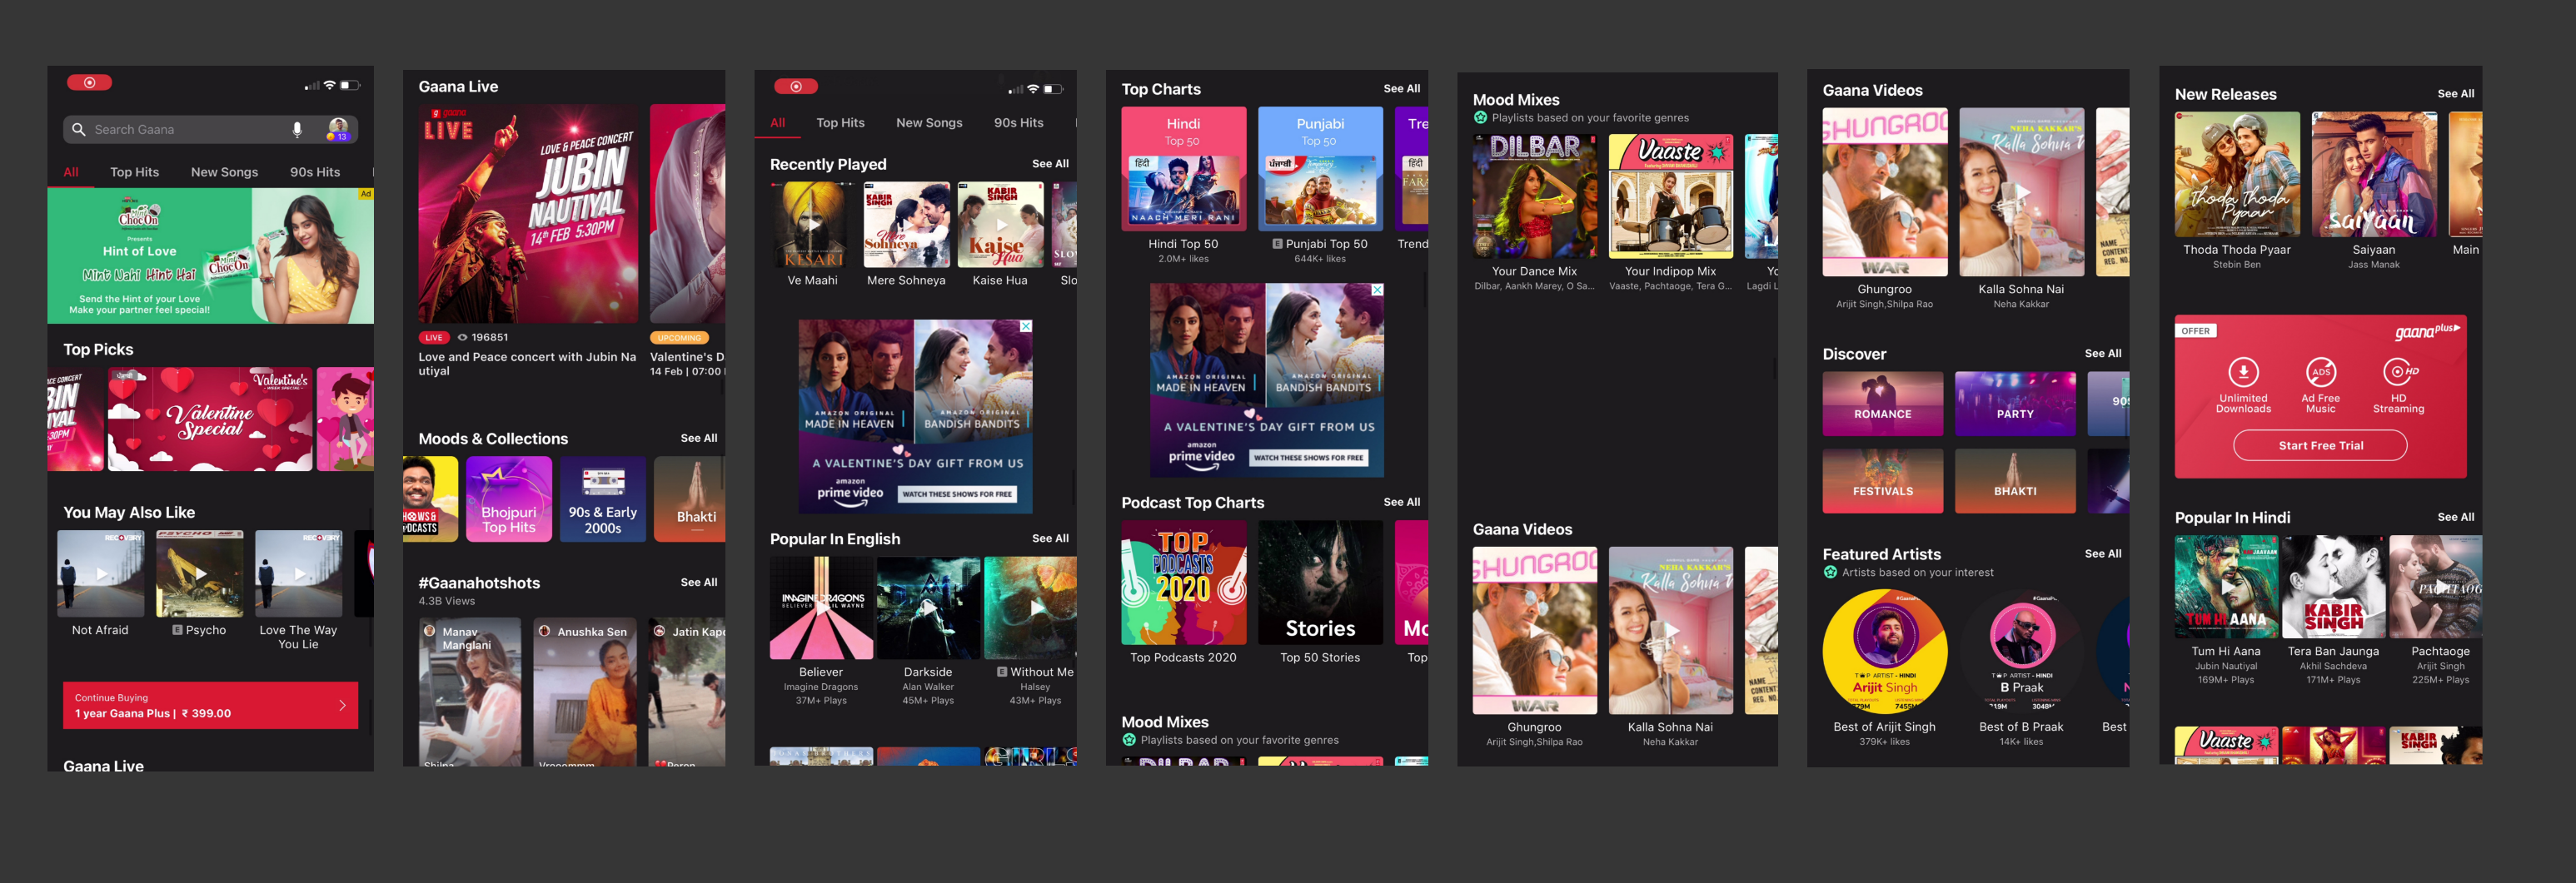Tap the Ad label on the Mint ChocOn banner
Image resolution: width=2576 pixels, height=883 pixels.
[x=365, y=194]
